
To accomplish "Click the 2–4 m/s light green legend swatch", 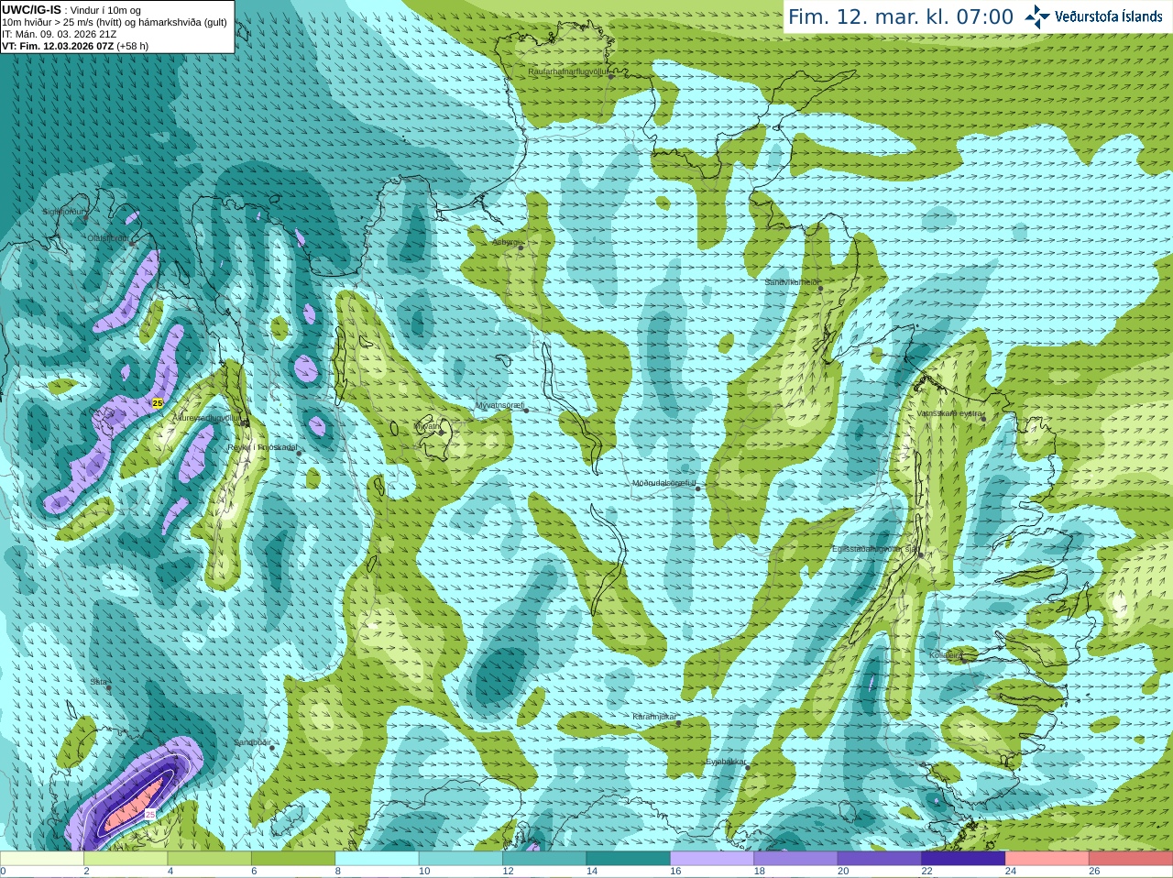I will click(126, 859).
